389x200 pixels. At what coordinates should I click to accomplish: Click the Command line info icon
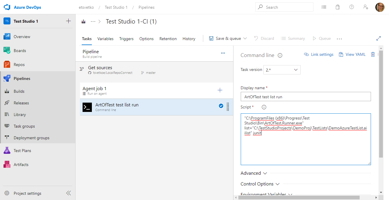[x=280, y=55]
